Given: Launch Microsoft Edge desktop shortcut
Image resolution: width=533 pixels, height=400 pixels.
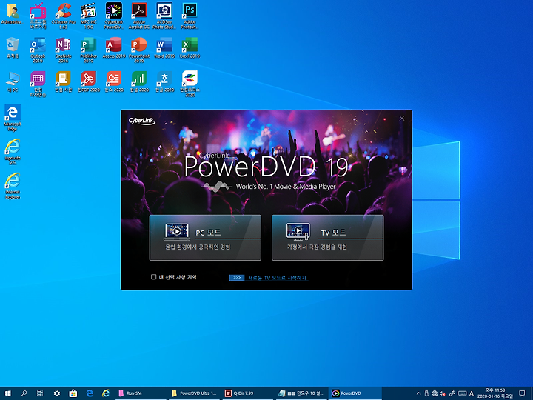Looking at the screenshot, I should click(x=13, y=118).
